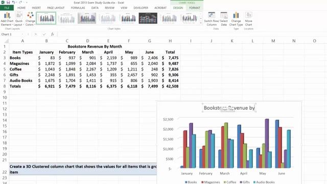Expand the Chart Styles gallery more arrow
The height and width of the screenshot is (184, 327).
[201, 22]
